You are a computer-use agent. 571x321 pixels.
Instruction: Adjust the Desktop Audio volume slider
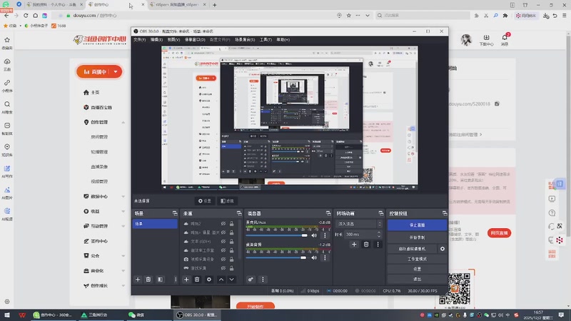277,258
